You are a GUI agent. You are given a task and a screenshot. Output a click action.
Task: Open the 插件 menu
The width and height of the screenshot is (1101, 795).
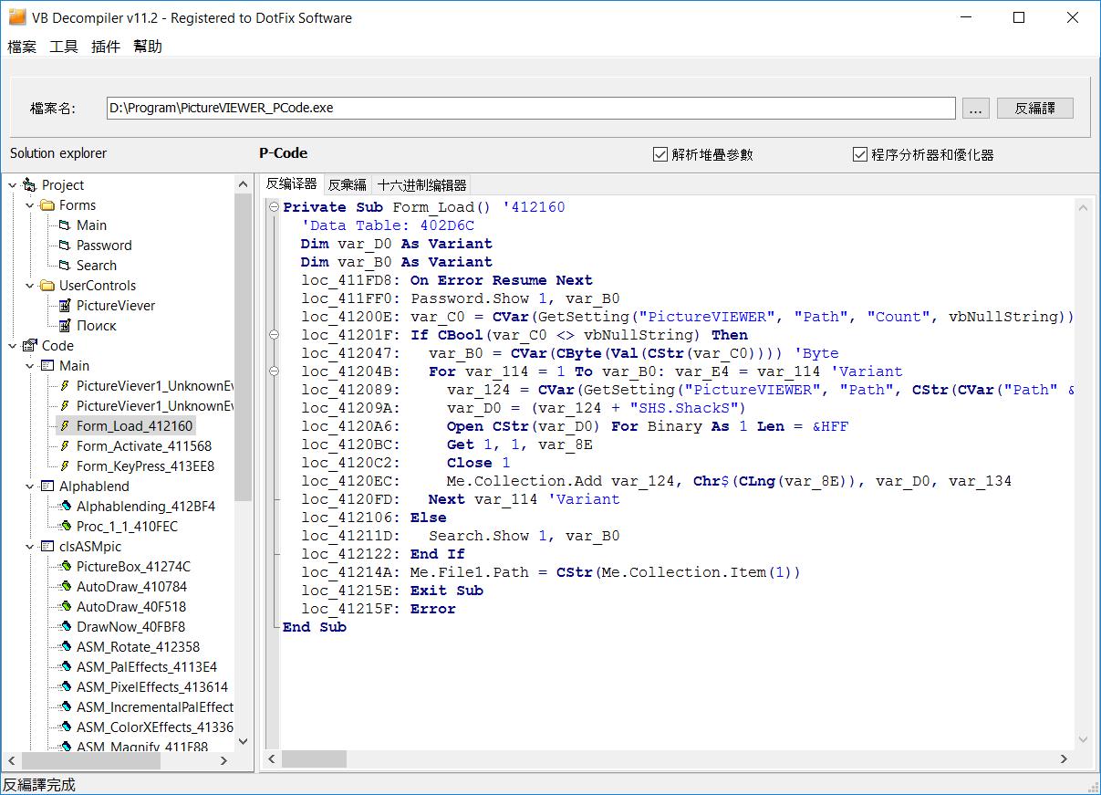tap(106, 47)
